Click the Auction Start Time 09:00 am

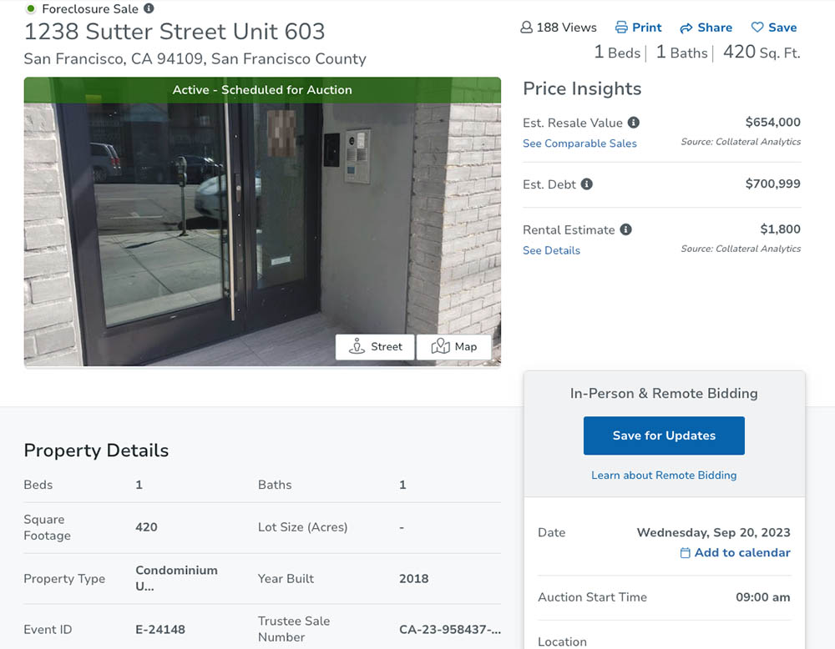click(762, 597)
